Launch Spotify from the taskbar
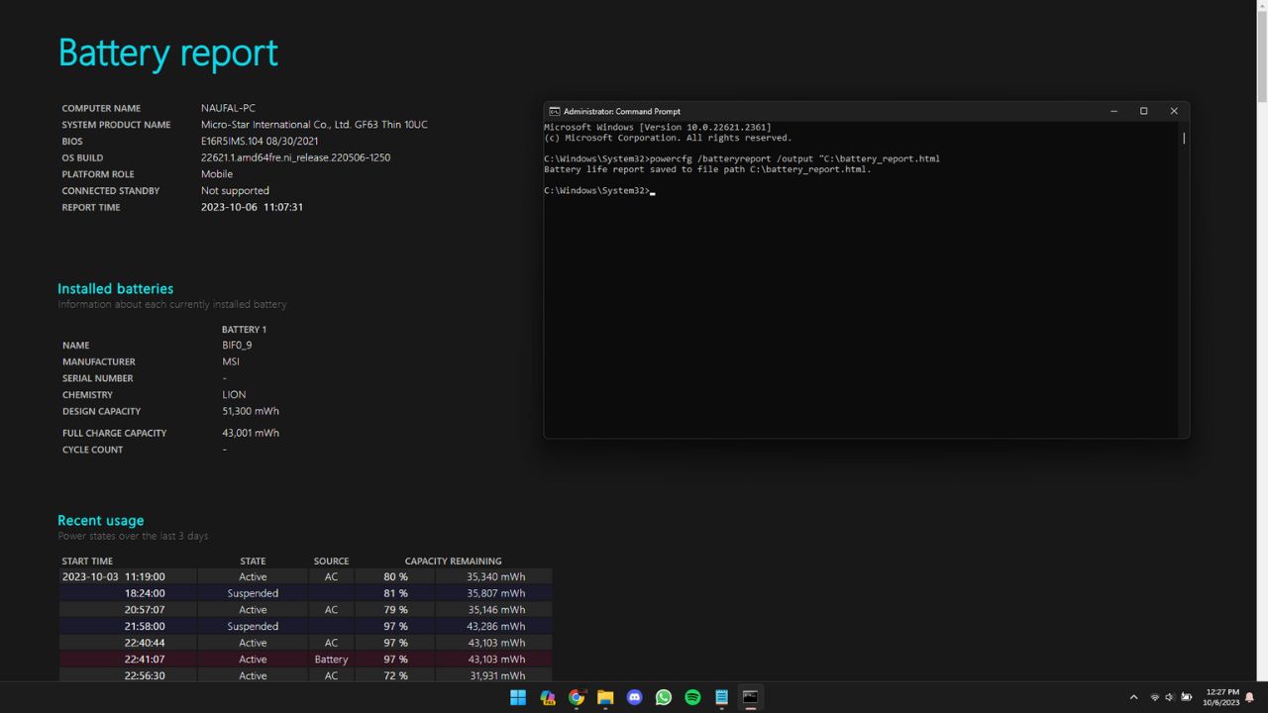The image size is (1268, 713). pyautogui.click(x=692, y=697)
